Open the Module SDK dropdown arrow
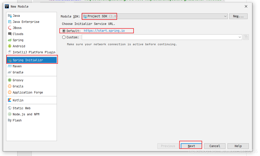The height and width of the screenshot is (156, 260). (225, 16)
